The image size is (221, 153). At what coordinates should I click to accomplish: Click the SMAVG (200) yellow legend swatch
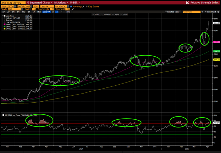point(5,29)
